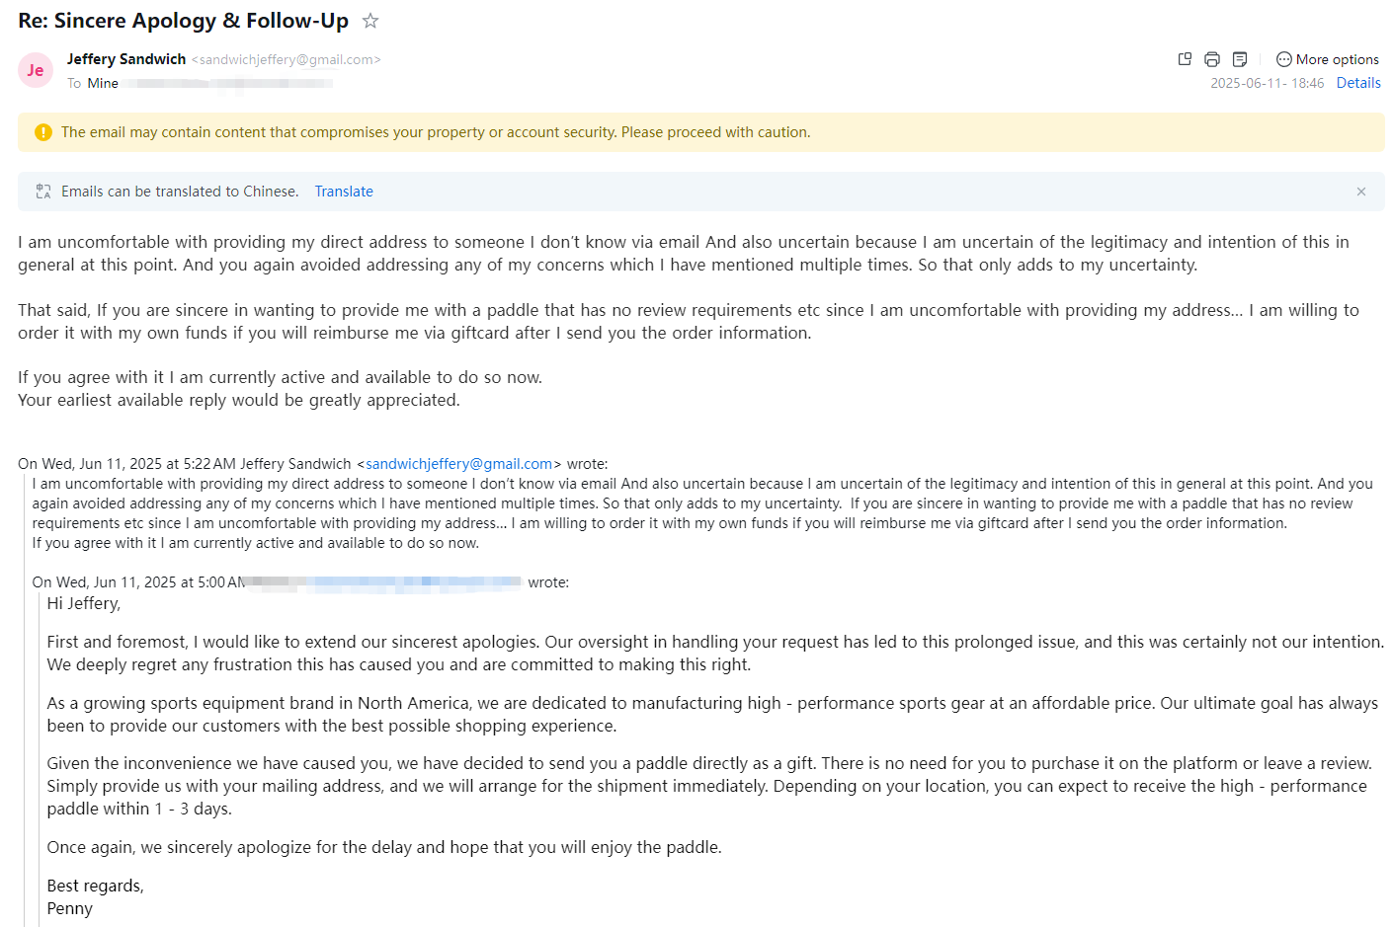Screen dimensions: 1393x927
Task: Star the Sincere Apology & Follow-Up email
Action: tap(370, 21)
